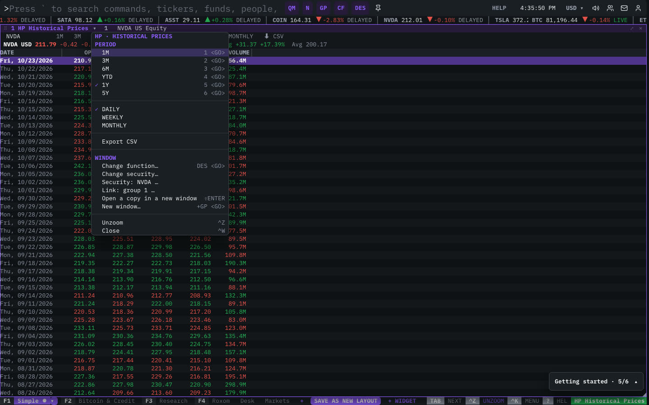
Task: Close the HP Historical Prices panel
Action: click(x=640, y=28)
